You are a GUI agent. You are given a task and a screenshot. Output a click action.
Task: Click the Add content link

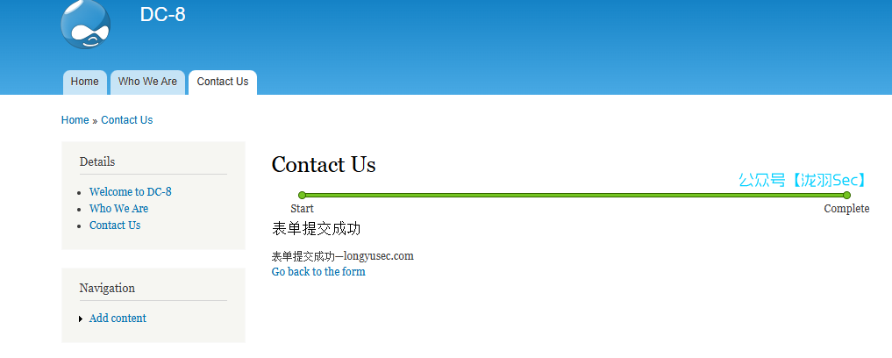click(118, 319)
